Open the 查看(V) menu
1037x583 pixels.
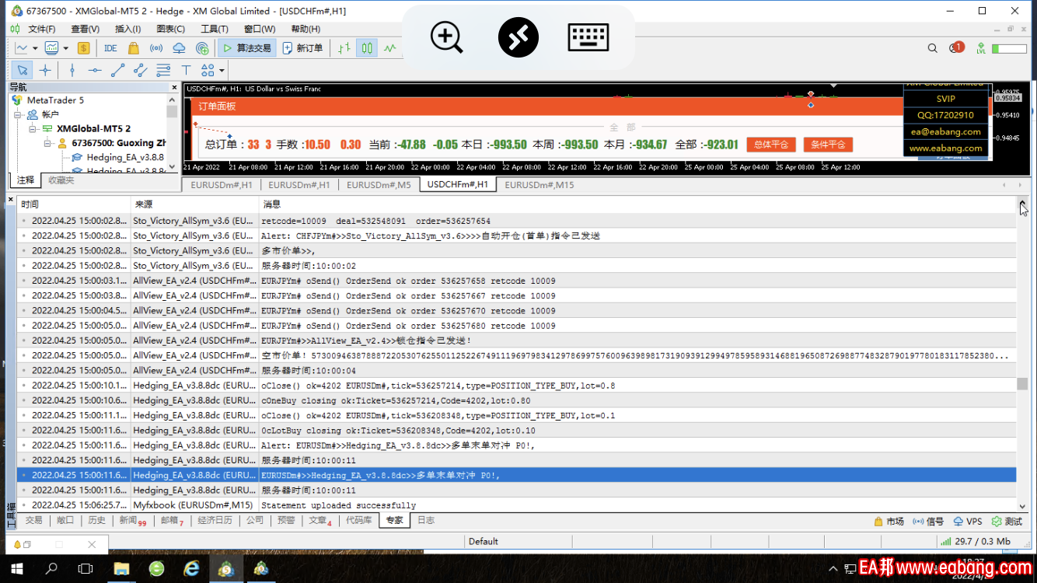[x=85, y=29]
